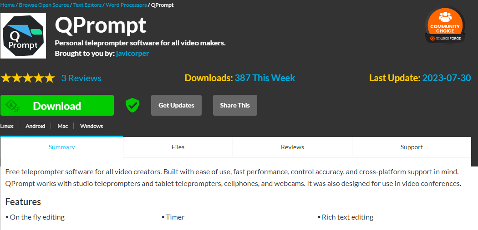Visit the javicorper author profile link

pyautogui.click(x=132, y=54)
